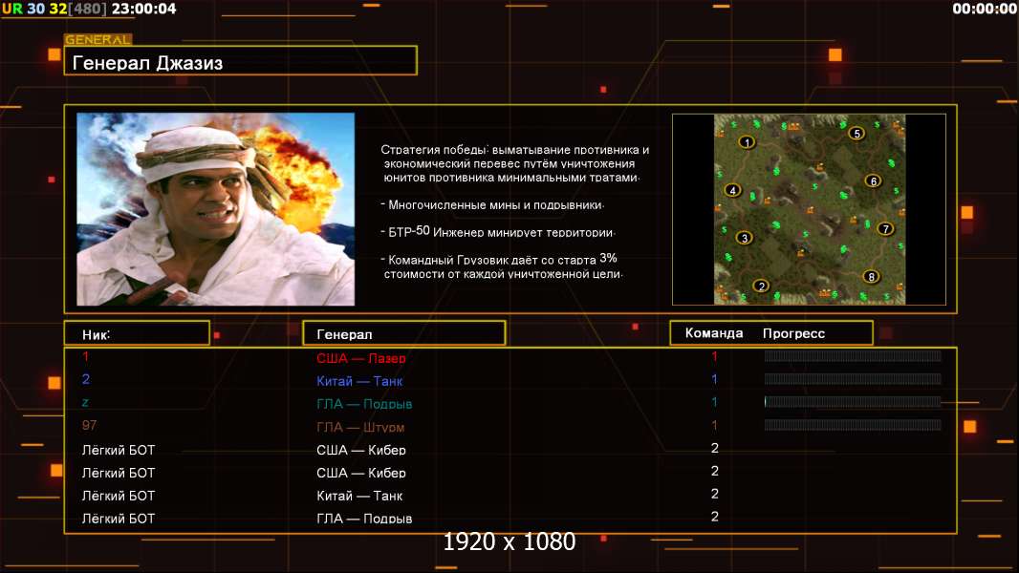
Task: Click player 1's loading progress bar
Action: [853, 356]
